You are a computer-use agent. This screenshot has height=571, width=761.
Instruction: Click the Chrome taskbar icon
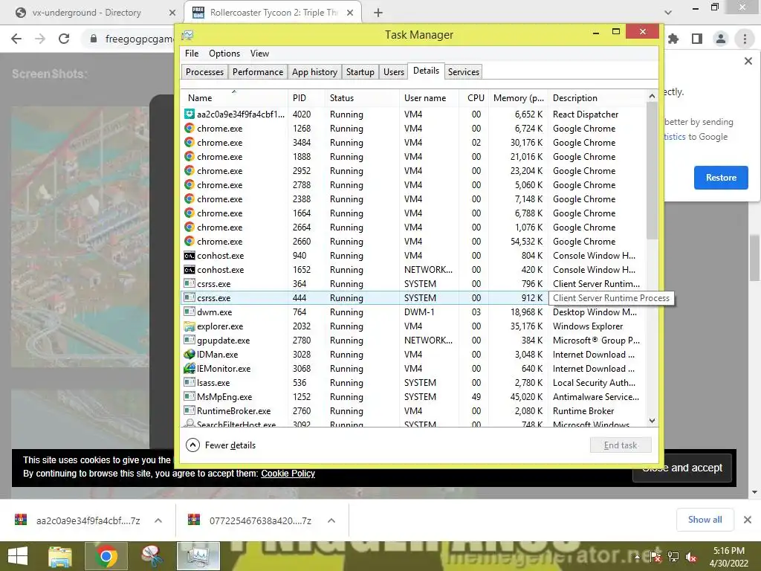pos(106,556)
